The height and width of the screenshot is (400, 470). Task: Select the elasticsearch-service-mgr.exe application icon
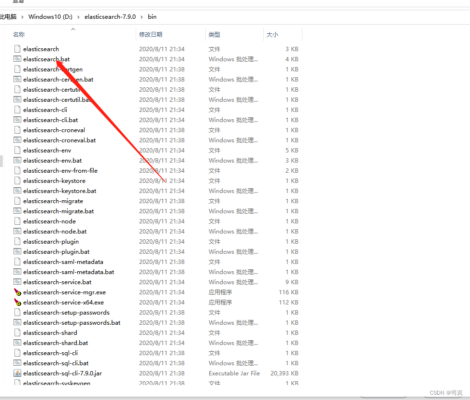tap(17, 292)
